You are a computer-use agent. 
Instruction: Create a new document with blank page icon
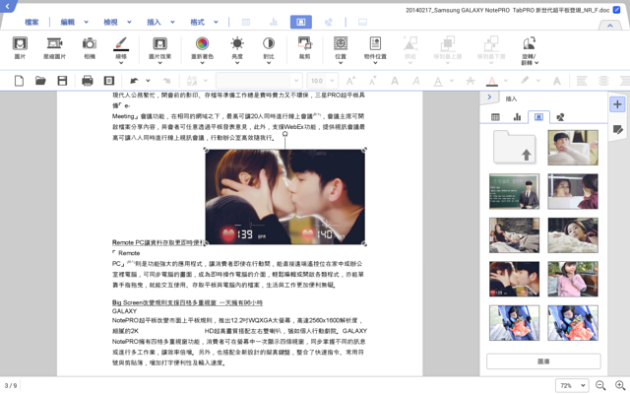(x=19, y=81)
